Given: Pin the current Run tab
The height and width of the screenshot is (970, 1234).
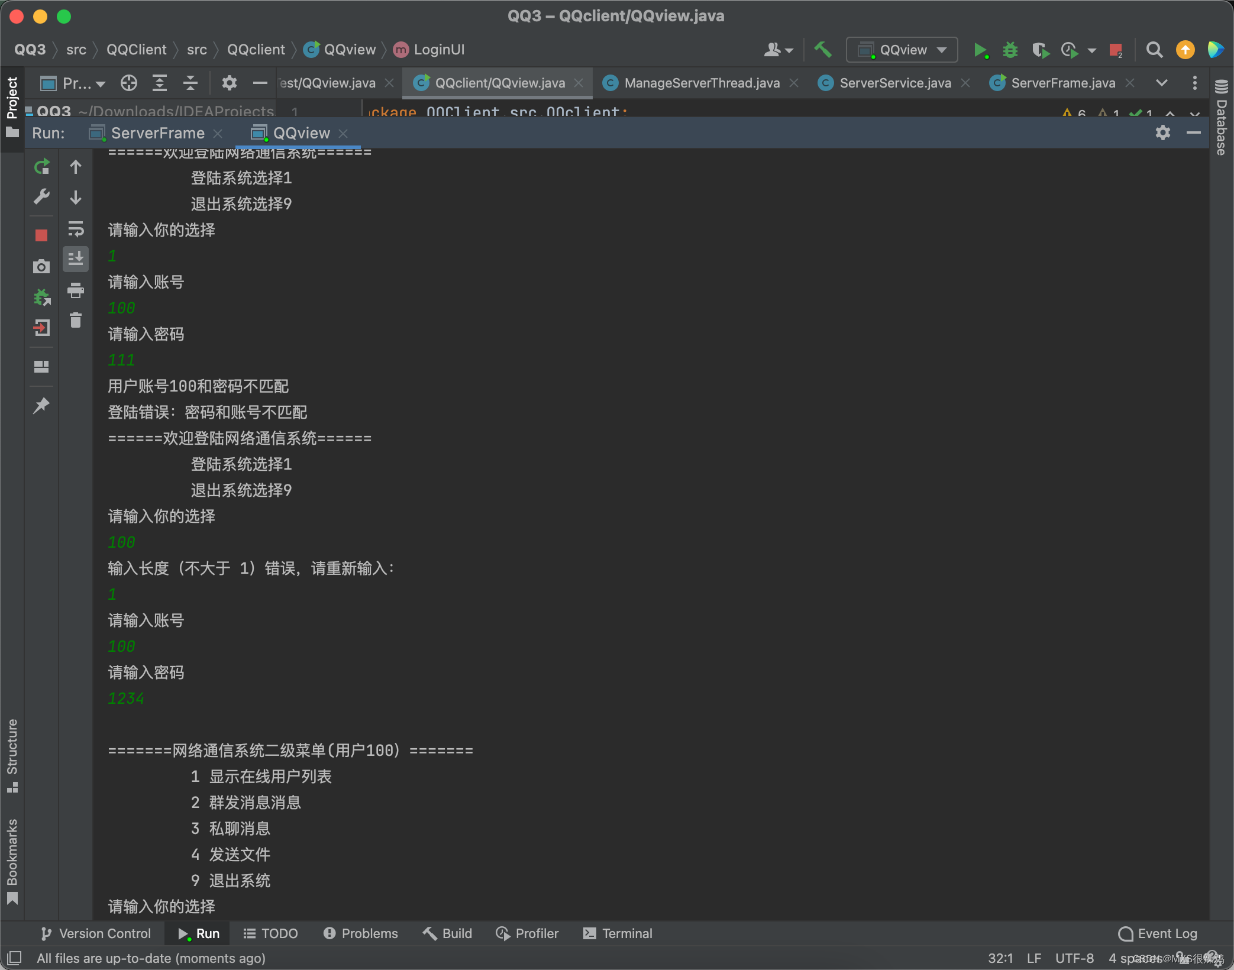Looking at the screenshot, I should [x=41, y=405].
